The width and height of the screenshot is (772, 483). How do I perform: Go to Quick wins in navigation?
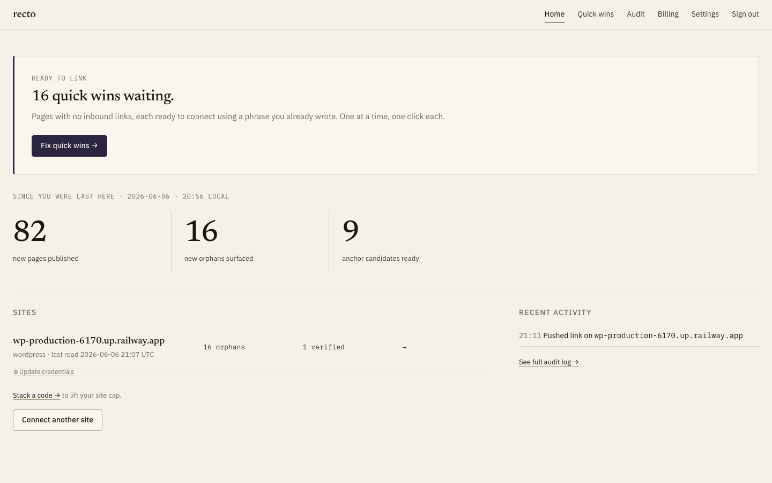[x=596, y=14]
